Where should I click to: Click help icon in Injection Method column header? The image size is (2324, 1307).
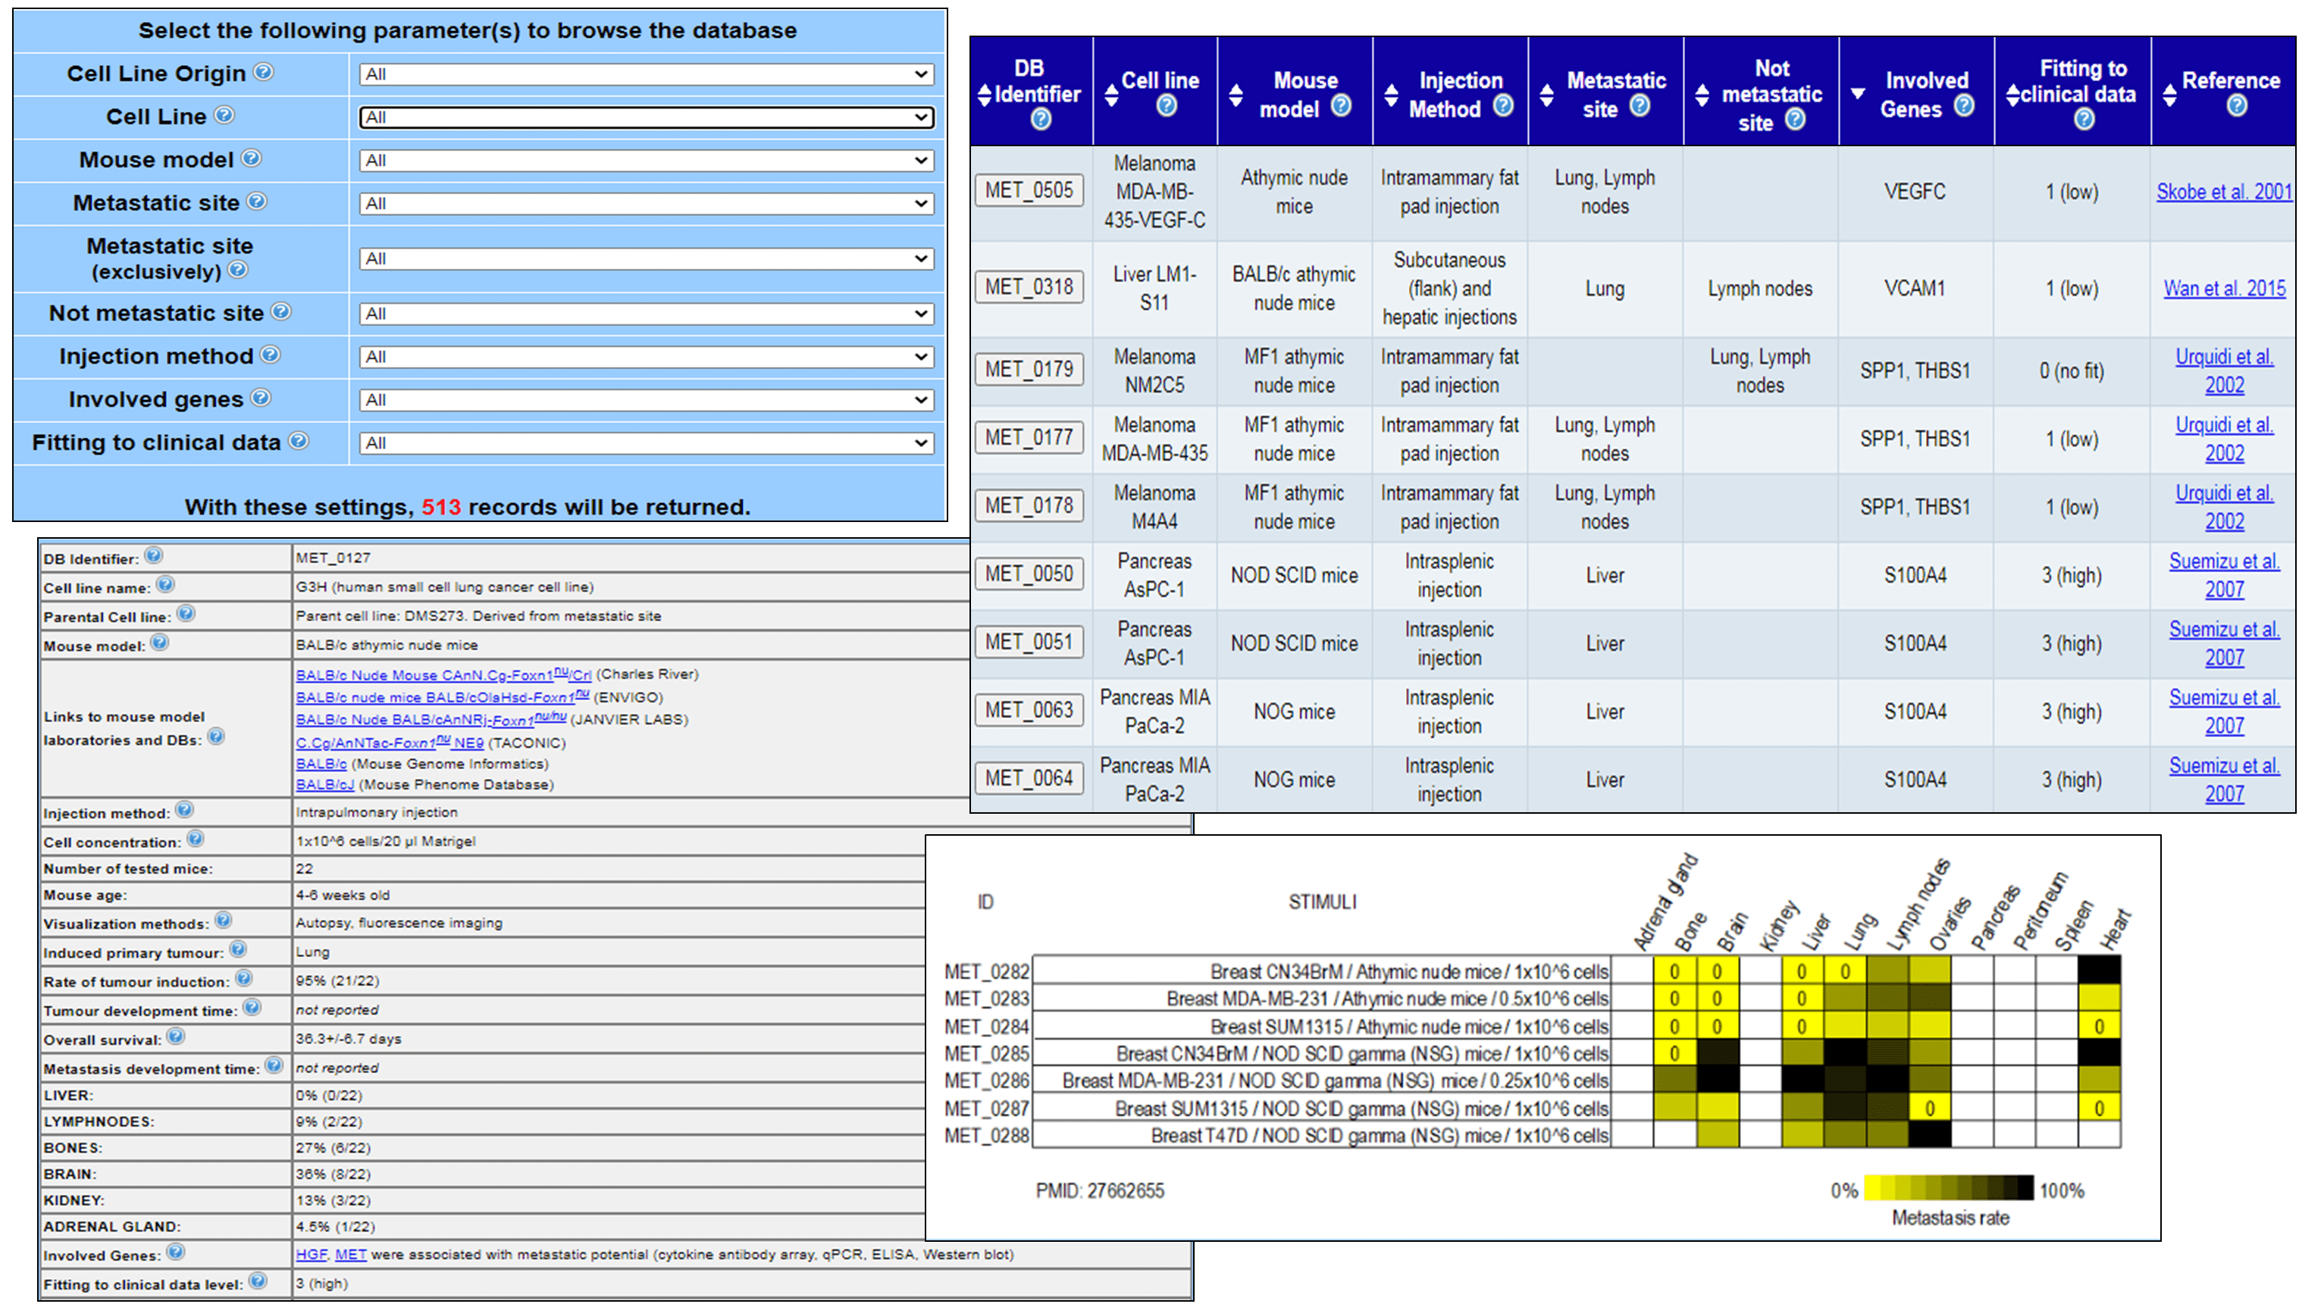[1502, 106]
